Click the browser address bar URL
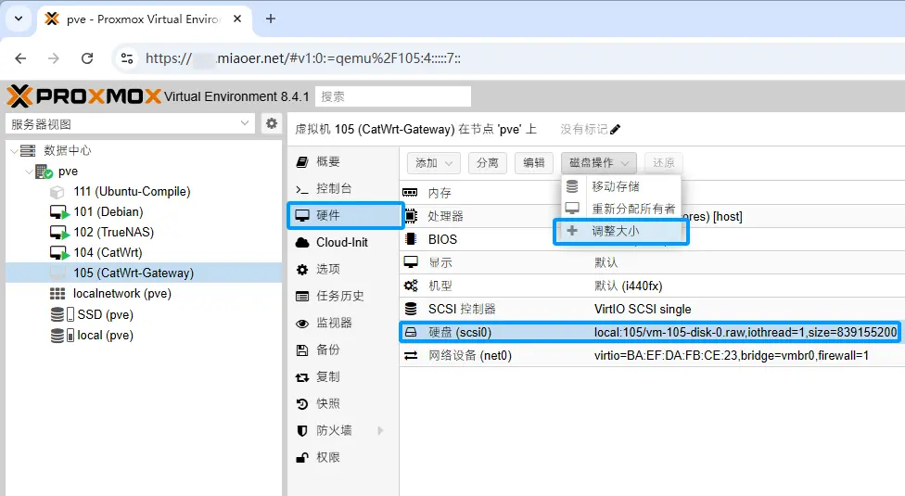The height and width of the screenshot is (496, 905). (303, 58)
